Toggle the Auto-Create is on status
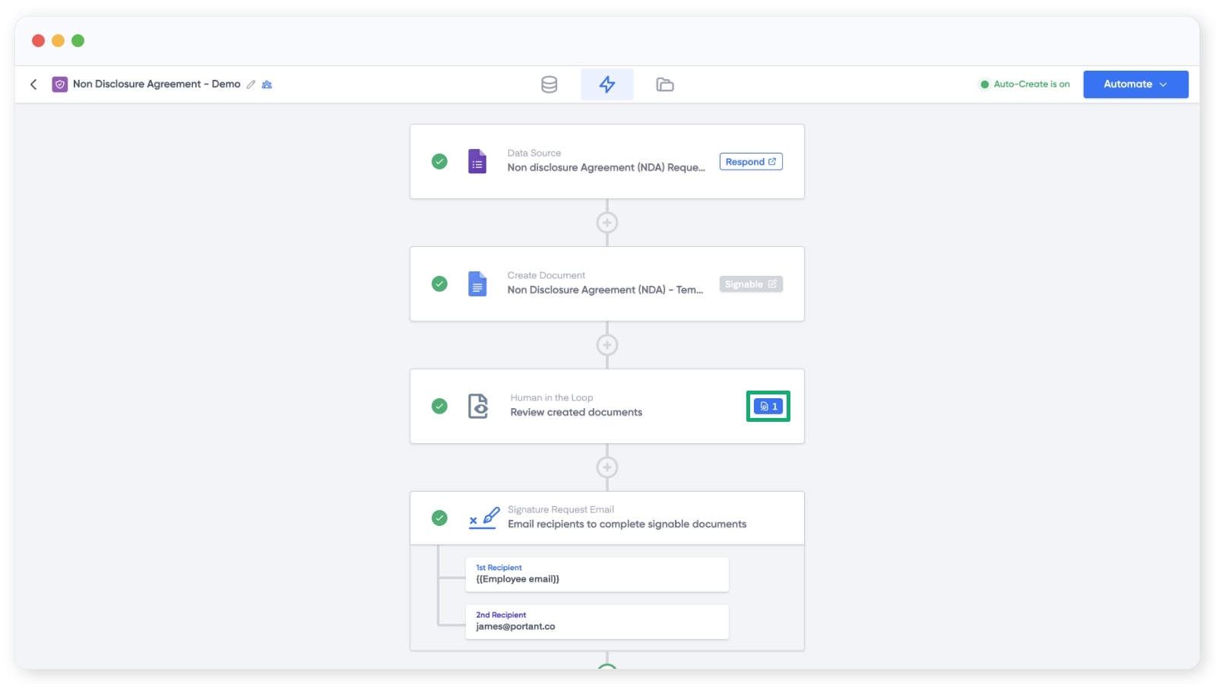 (1024, 84)
